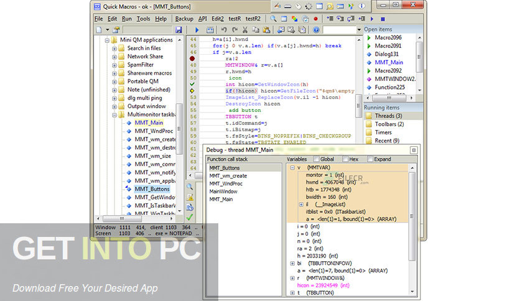This screenshot has width=520, height=301.
Task: Click the debug Run to Cursor icon
Action: click(x=361, y=19)
